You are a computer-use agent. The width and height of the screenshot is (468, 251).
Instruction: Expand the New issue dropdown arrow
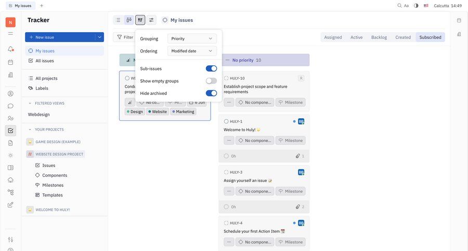click(x=99, y=37)
